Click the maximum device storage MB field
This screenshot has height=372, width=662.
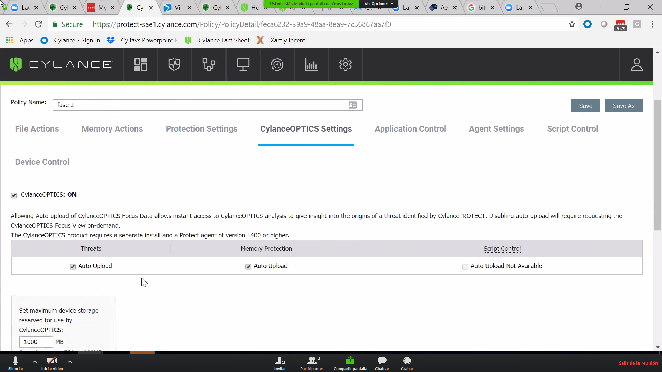tap(36, 342)
